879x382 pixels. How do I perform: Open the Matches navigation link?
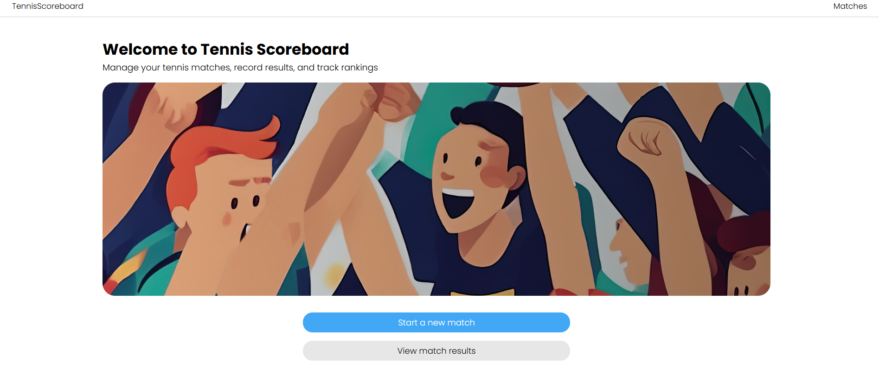pos(850,6)
